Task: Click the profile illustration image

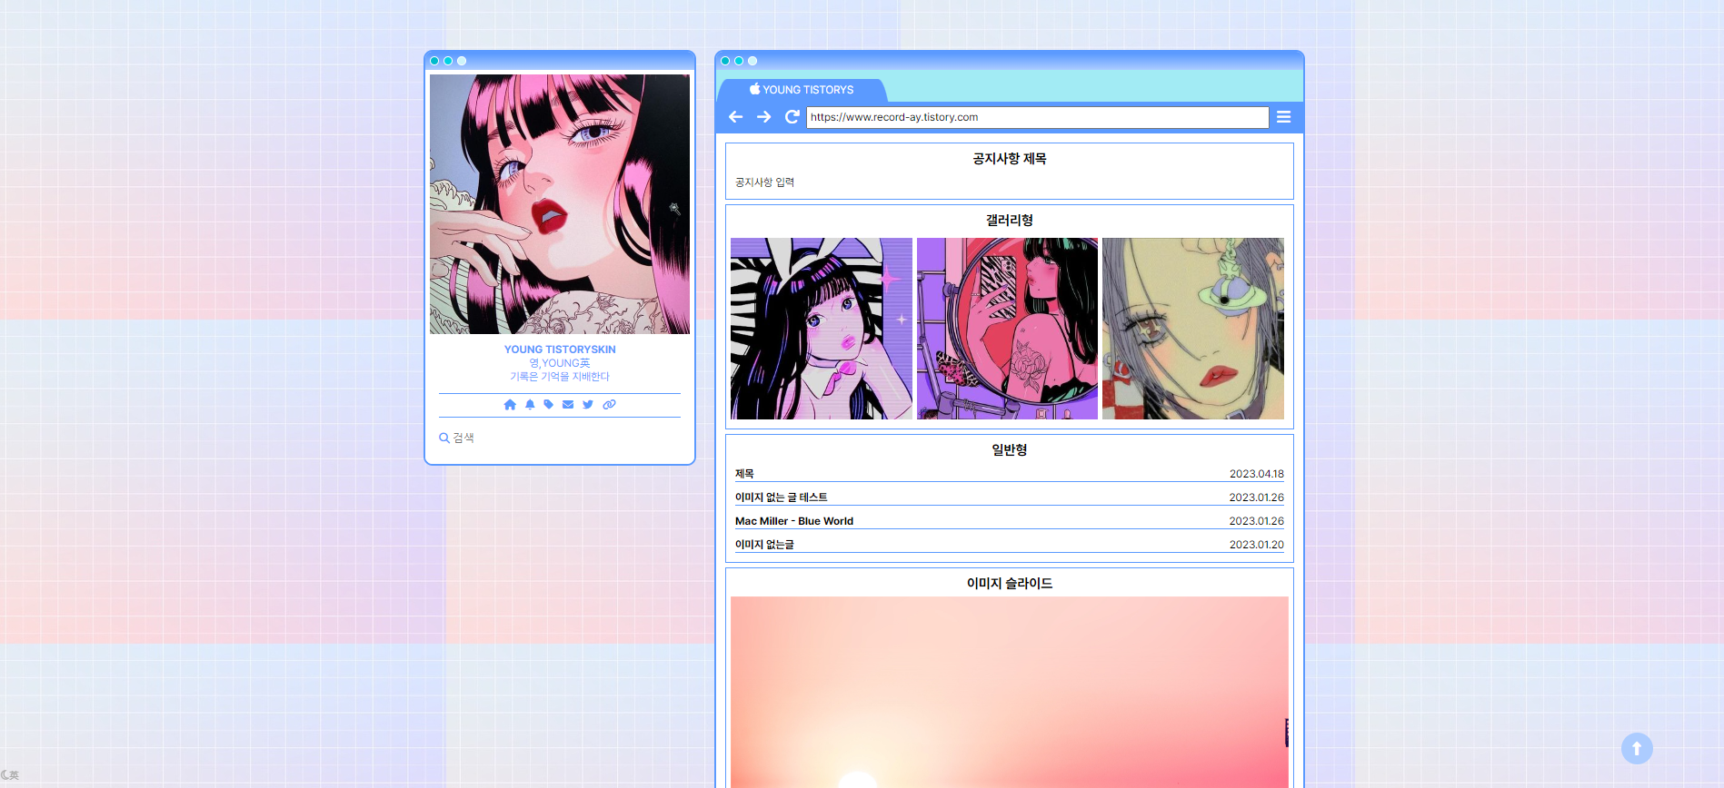Action: coord(560,204)
